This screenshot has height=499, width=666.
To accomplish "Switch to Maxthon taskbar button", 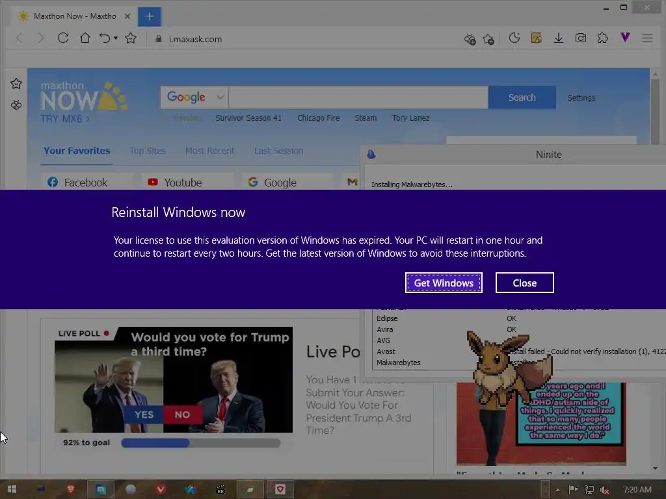I will pos(101,489).
